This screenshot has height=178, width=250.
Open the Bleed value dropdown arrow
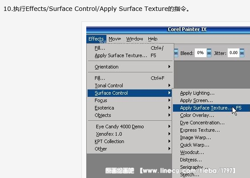point(209,53)
